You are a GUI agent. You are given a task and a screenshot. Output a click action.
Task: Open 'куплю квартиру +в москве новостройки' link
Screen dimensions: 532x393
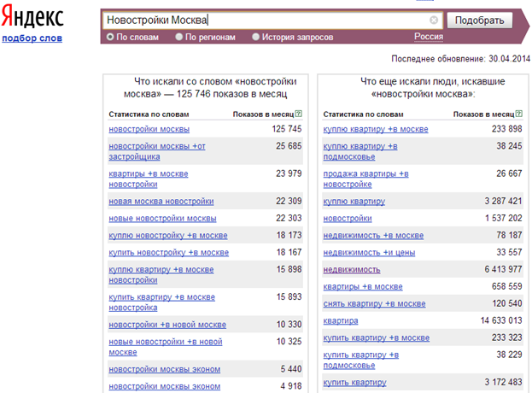[x=161, y=274]
